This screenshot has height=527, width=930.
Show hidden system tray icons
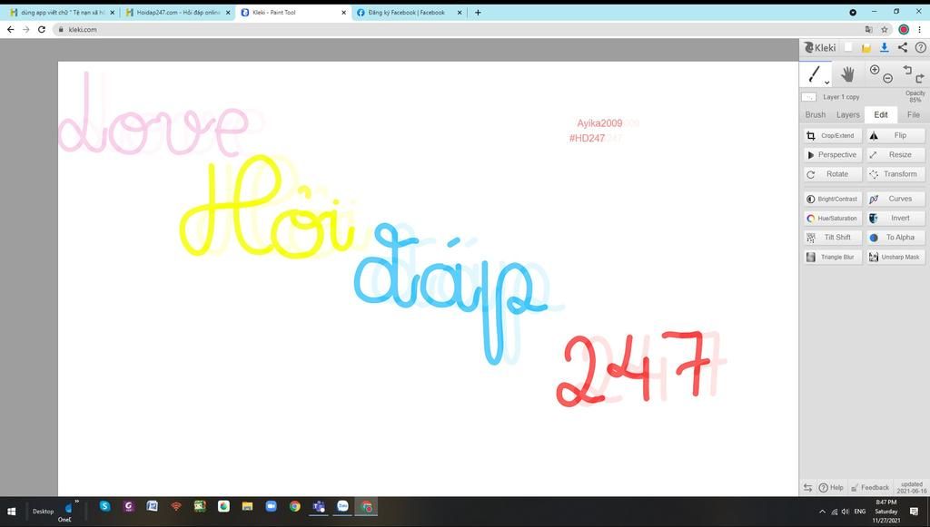[x=822, y=512]
